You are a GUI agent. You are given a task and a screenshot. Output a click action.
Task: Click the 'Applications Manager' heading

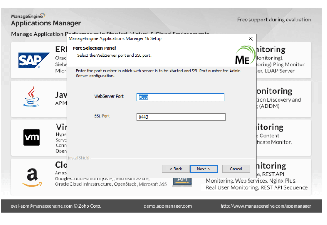pyautogui.click(x=46, y=23)
